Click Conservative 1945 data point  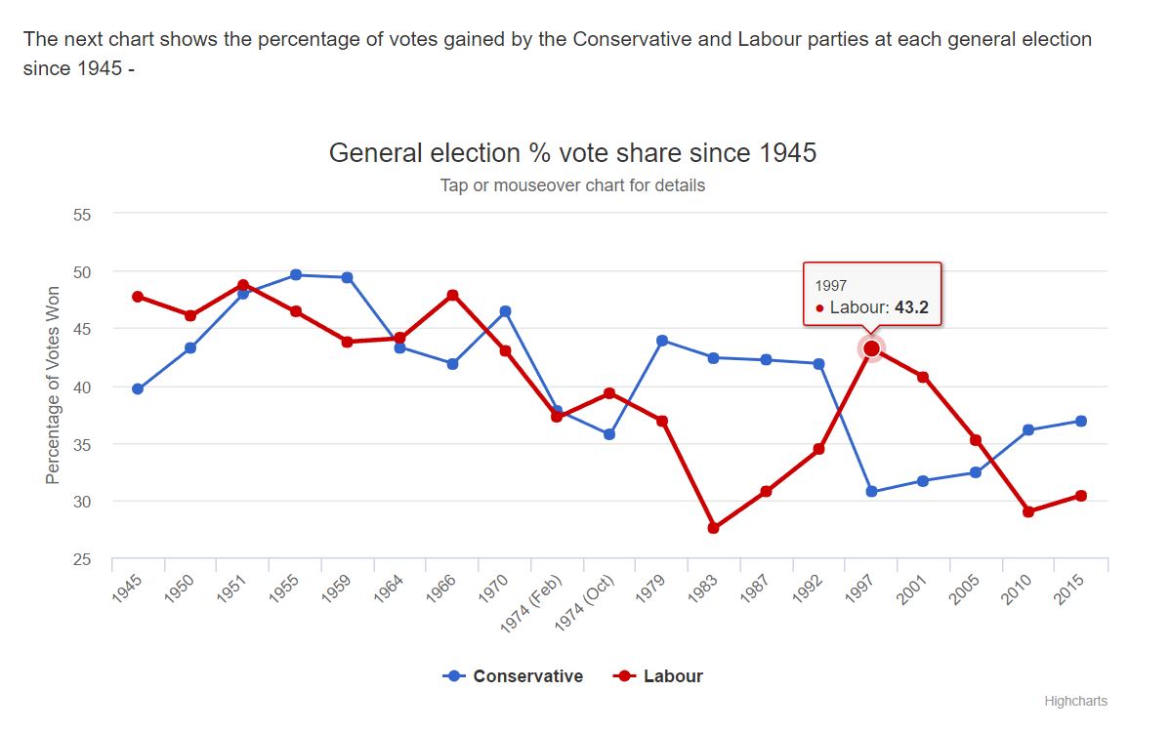point(138,389)
